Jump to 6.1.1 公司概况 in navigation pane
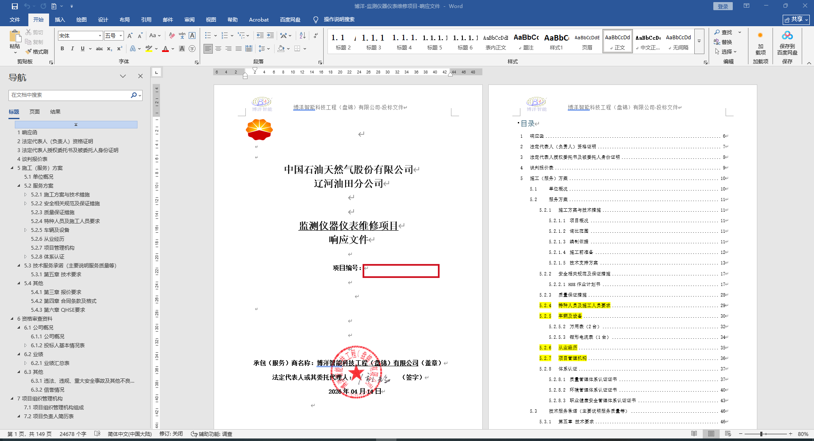Image resolution: width=814 pixels, height=441 pixels. pos(47,337)
